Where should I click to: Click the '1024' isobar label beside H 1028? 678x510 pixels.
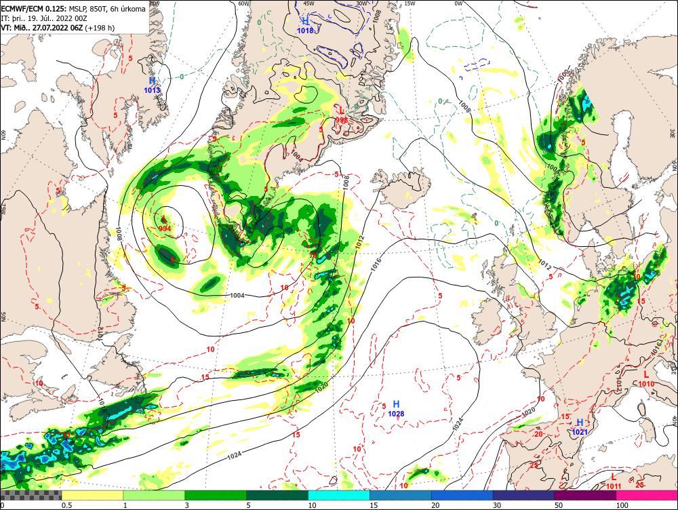pos(458,423)
